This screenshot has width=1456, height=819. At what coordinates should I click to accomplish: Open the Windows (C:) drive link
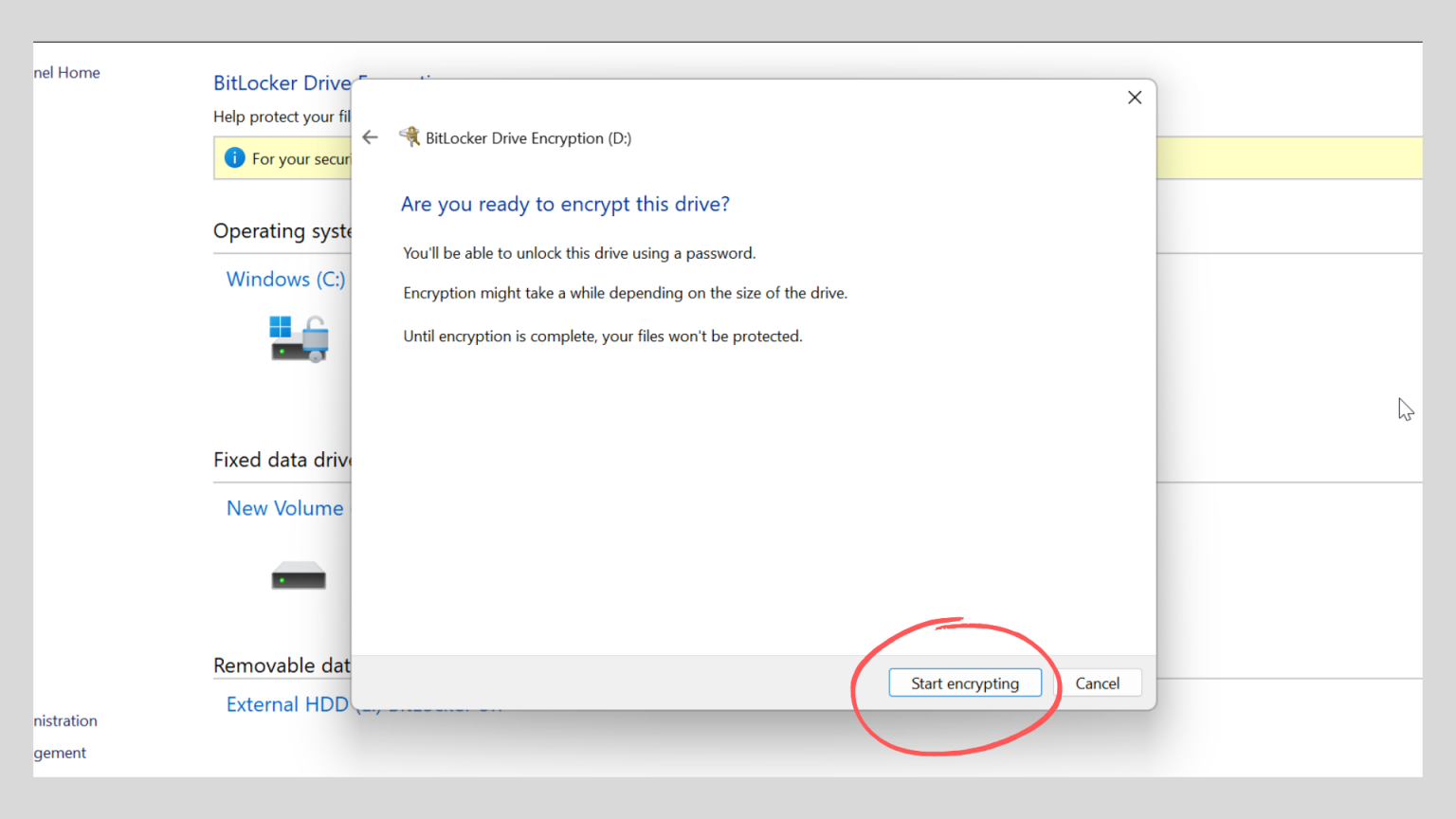[x=285, y=279]
